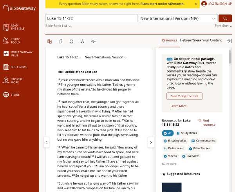Image resolution: width=235 pixels, height=192 pixels.
Task: Filter resources by Commentaries
Action: point(203,141)
